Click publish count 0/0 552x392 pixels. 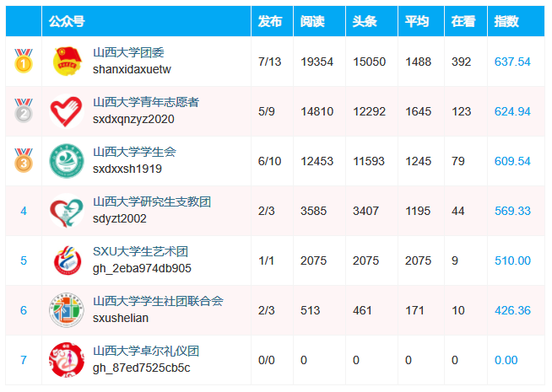pyautogui.click(x=267, y=360)
